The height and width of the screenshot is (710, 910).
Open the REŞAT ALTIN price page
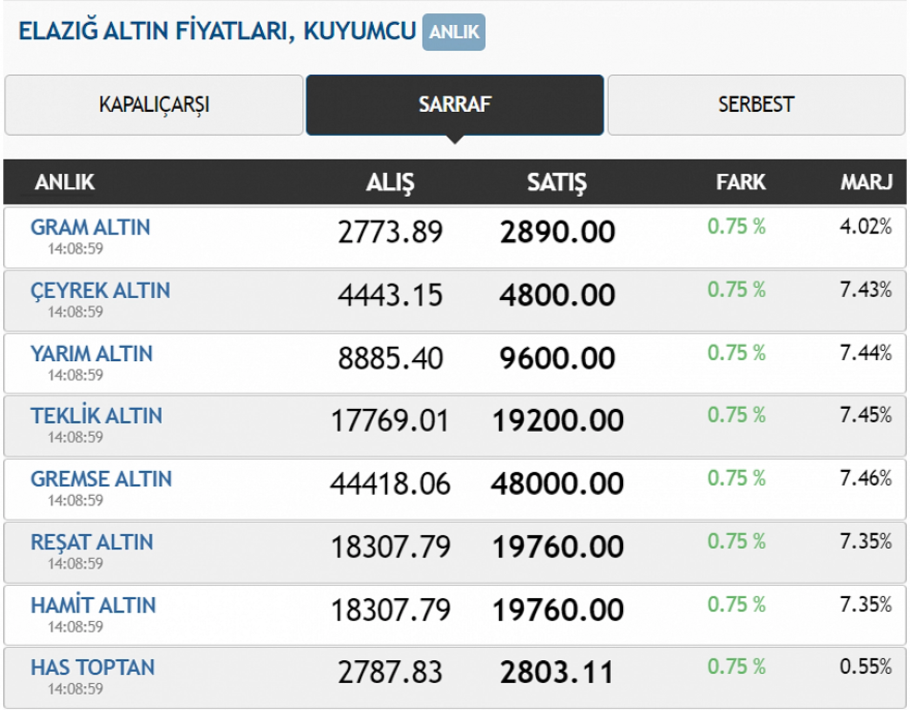click(92, 542)
